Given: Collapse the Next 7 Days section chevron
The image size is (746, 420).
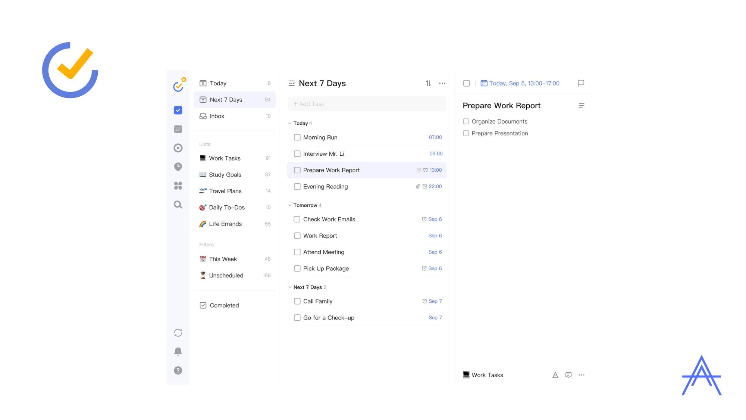Looking at the screenshot, I should click(x=290, y=287).
